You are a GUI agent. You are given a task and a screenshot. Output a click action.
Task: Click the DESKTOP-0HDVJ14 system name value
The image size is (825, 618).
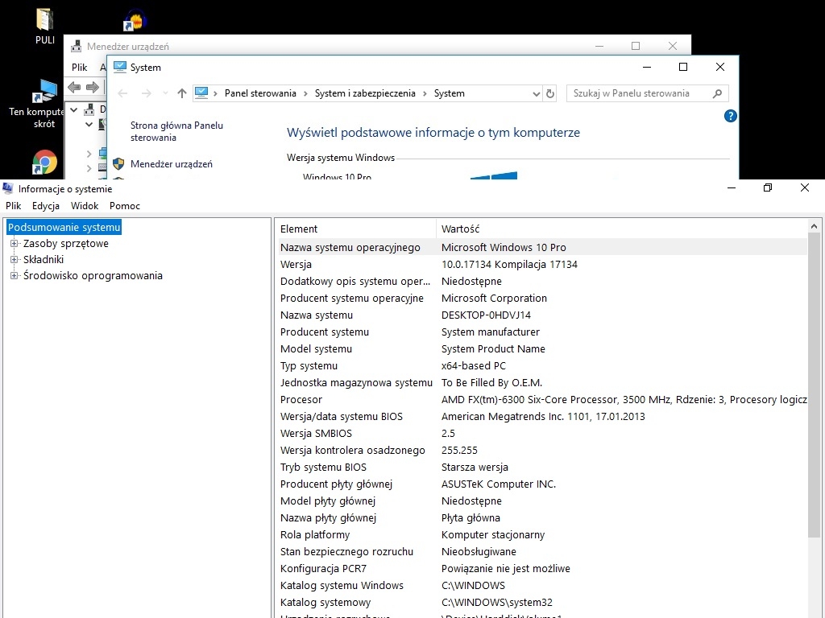486,315
